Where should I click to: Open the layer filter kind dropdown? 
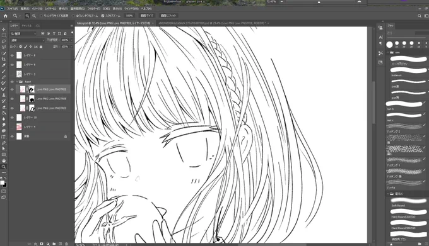[23, 33]
